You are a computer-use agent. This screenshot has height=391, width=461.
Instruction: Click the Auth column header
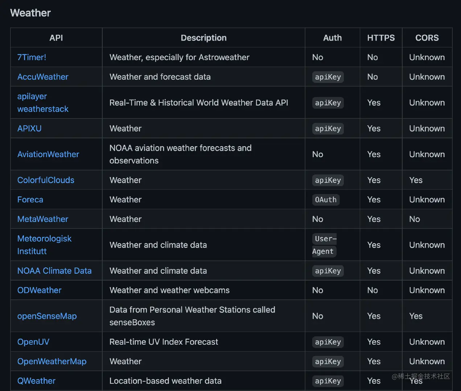pyautogui.click(x=332, y=38)
